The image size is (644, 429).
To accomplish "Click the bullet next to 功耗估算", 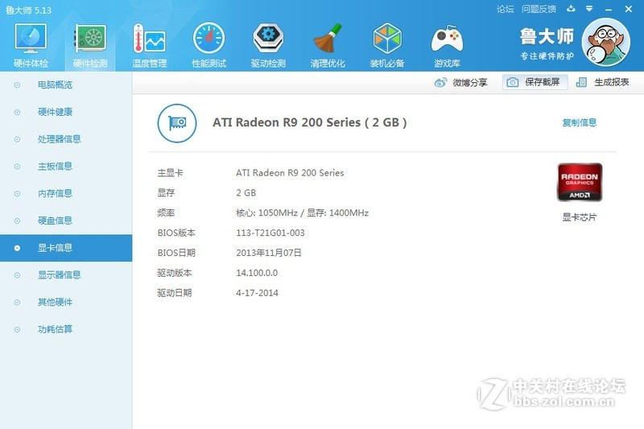I will tap(17, 329).
